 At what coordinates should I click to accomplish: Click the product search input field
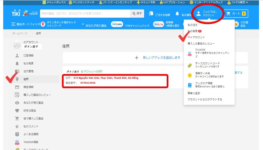[84, 14]
